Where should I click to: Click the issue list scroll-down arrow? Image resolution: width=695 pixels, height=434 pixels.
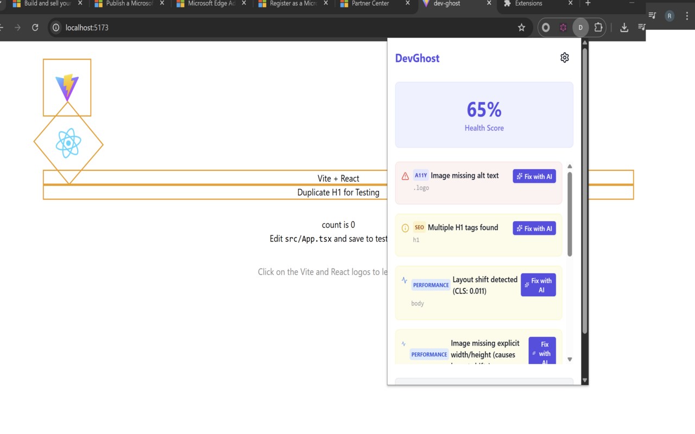pyautogui.click(x=570, y=359)
